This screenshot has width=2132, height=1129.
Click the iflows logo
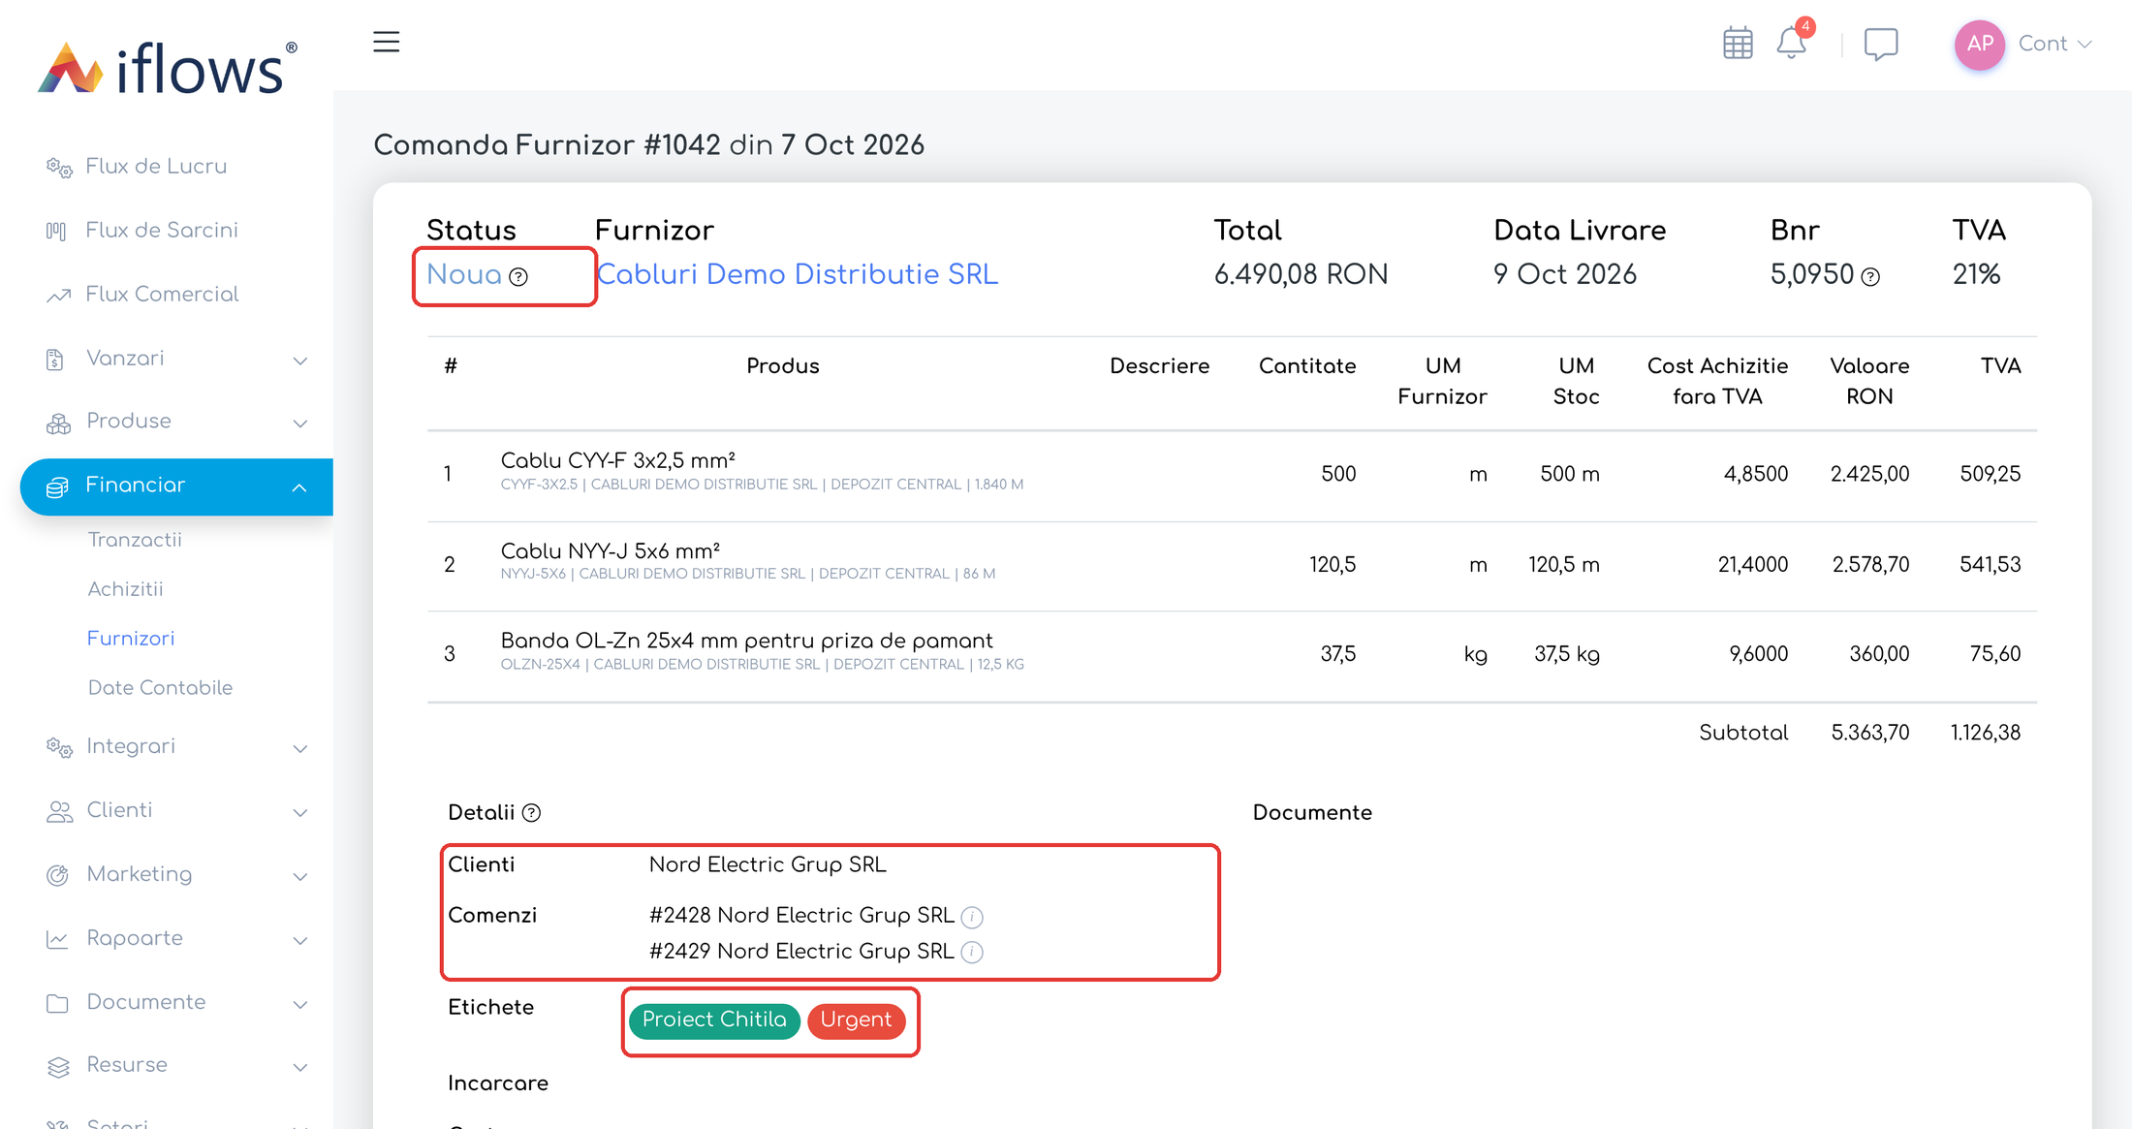(168, 67)
